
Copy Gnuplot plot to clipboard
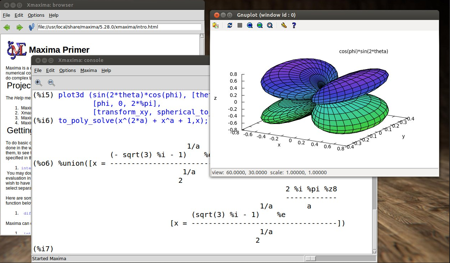(216, 25)
